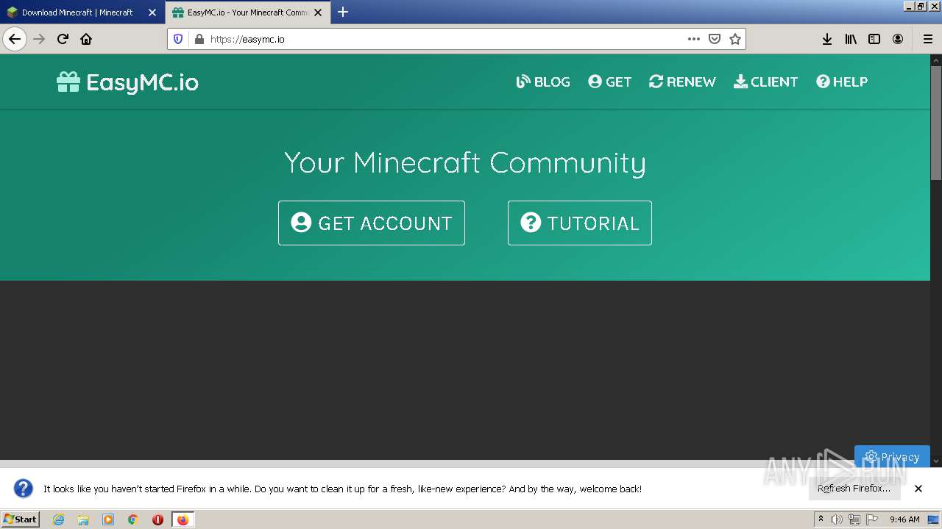Toggle the sidebar view
The height and width of the screenshot is (529, 942).
click(874, 39)
